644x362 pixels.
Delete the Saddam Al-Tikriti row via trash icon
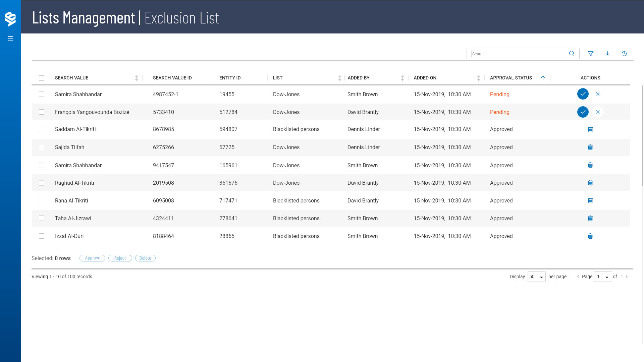coord(590,129)
